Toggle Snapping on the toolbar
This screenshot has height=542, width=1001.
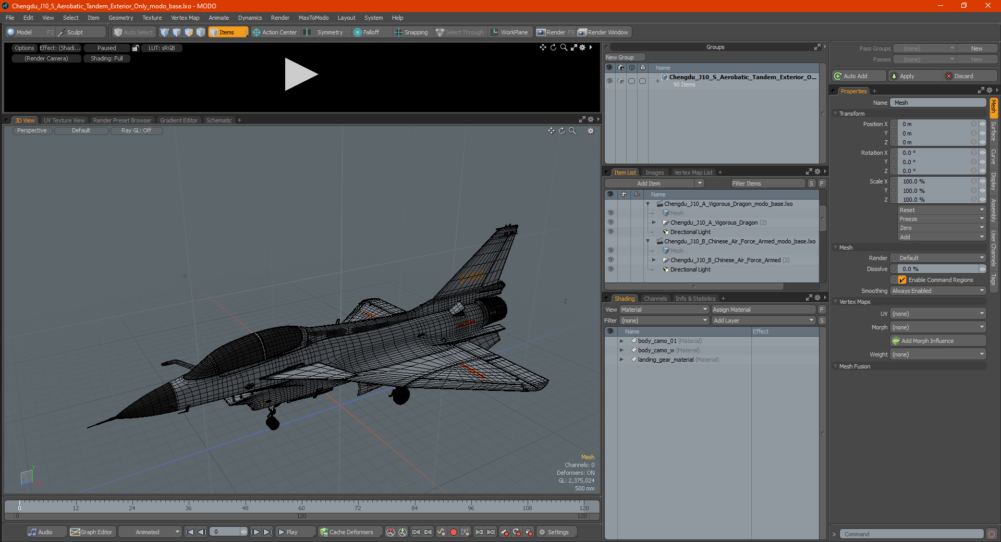pos(411,32)
